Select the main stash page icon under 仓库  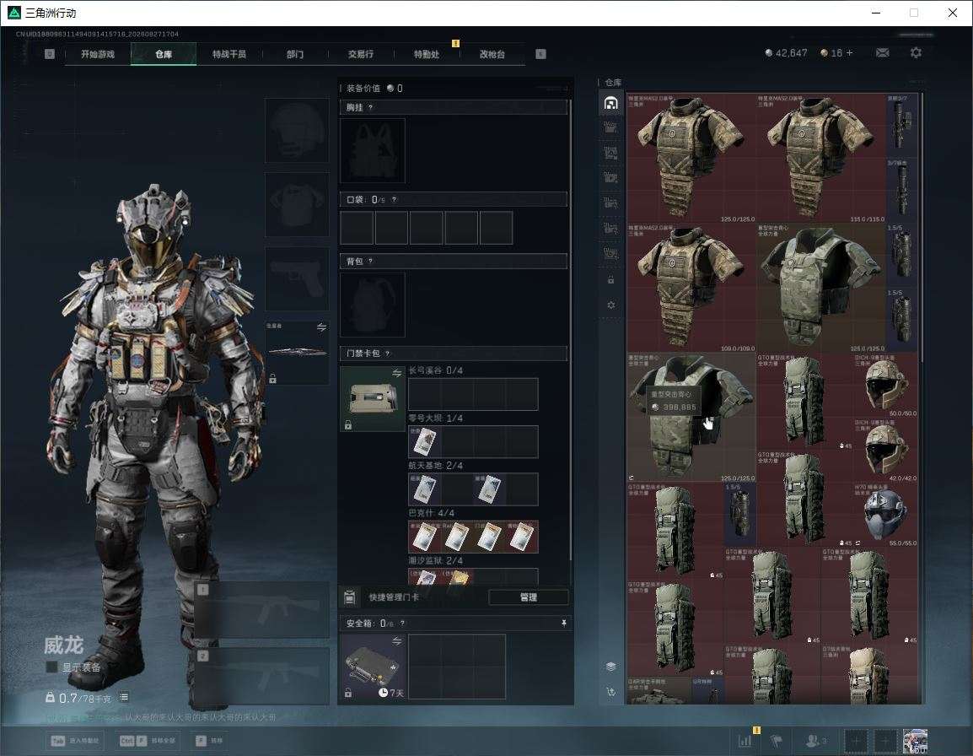pos(610,102)
